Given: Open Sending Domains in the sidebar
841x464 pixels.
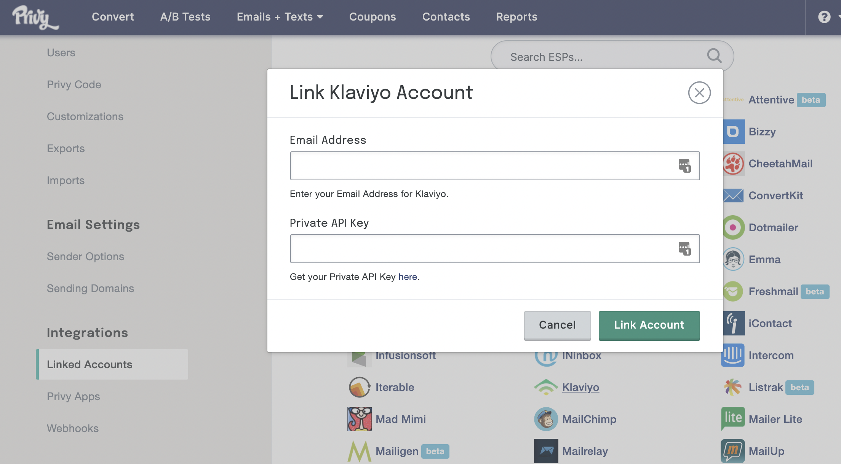Looking at the screenshot, I should pyautogui.click(x=90, y=288).
